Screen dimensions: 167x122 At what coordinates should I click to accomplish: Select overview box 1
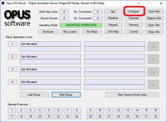(x=12, y=110)
